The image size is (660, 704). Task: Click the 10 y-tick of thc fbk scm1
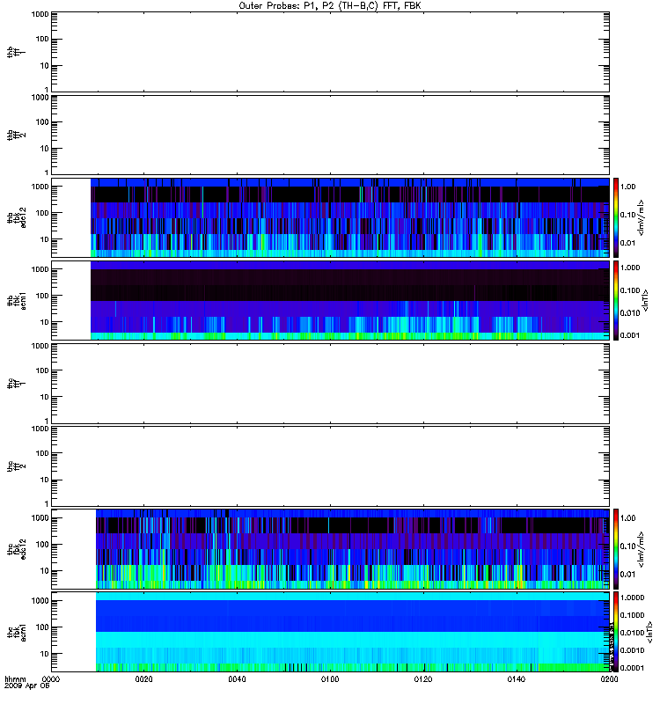click(x=44, y=654)
